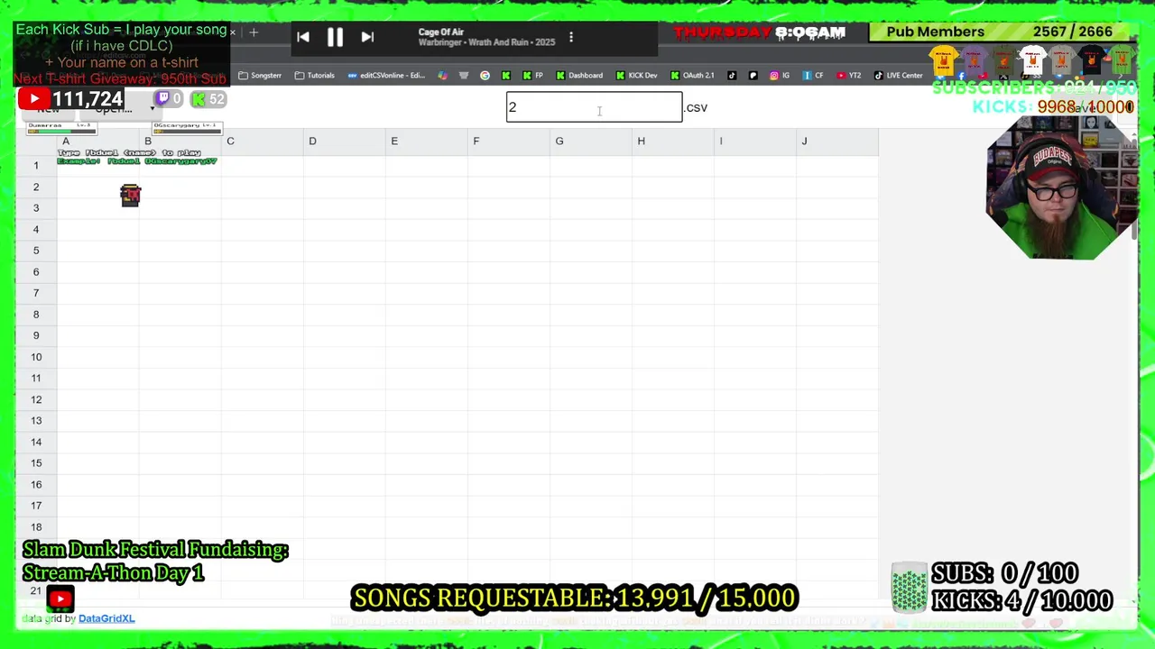Open a new browser tab with plus
The height and width of the screenshot is (649, 1155).
(x=254, y=32)
